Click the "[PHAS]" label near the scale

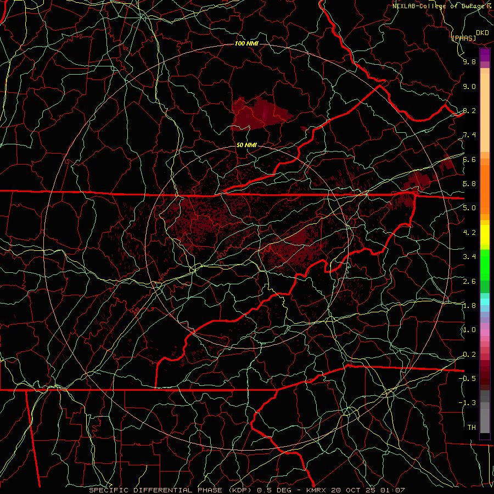coord(464,38)
